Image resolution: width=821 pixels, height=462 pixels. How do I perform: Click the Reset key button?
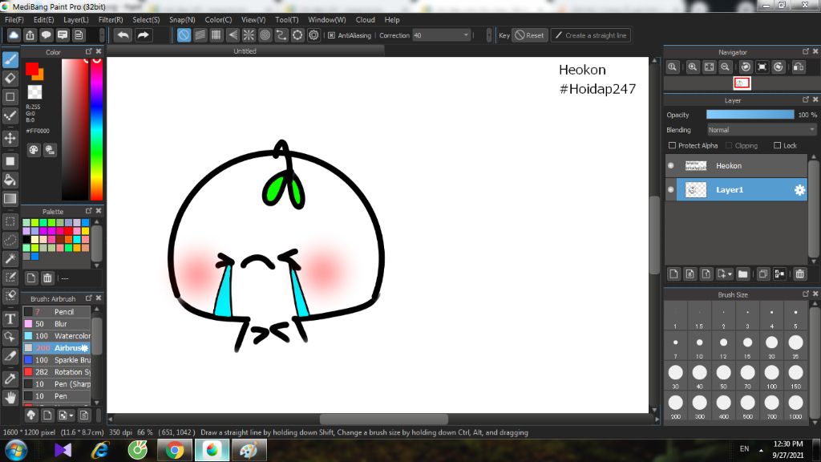pyautogui.click(x=529, y=35)
